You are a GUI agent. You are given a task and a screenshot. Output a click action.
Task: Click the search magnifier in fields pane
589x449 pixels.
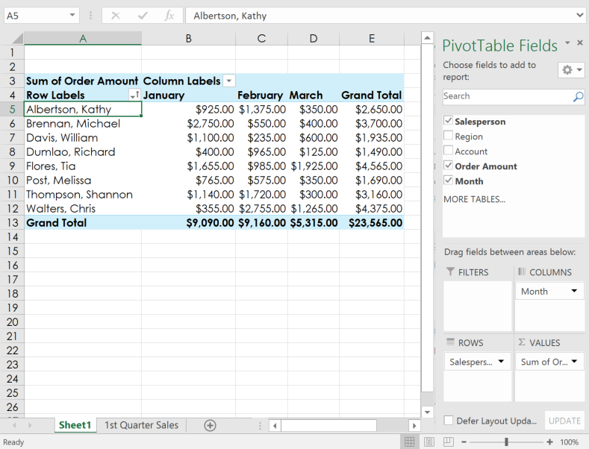578,97
